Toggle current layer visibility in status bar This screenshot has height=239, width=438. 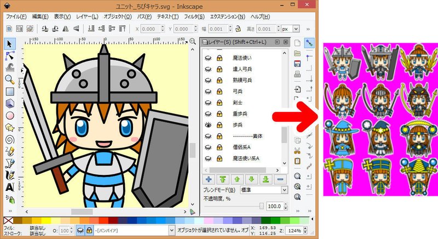pos(80,231)
